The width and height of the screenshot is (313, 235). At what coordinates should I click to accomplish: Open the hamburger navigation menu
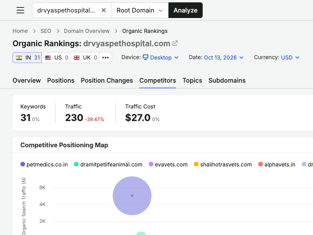tap(20, 10)
